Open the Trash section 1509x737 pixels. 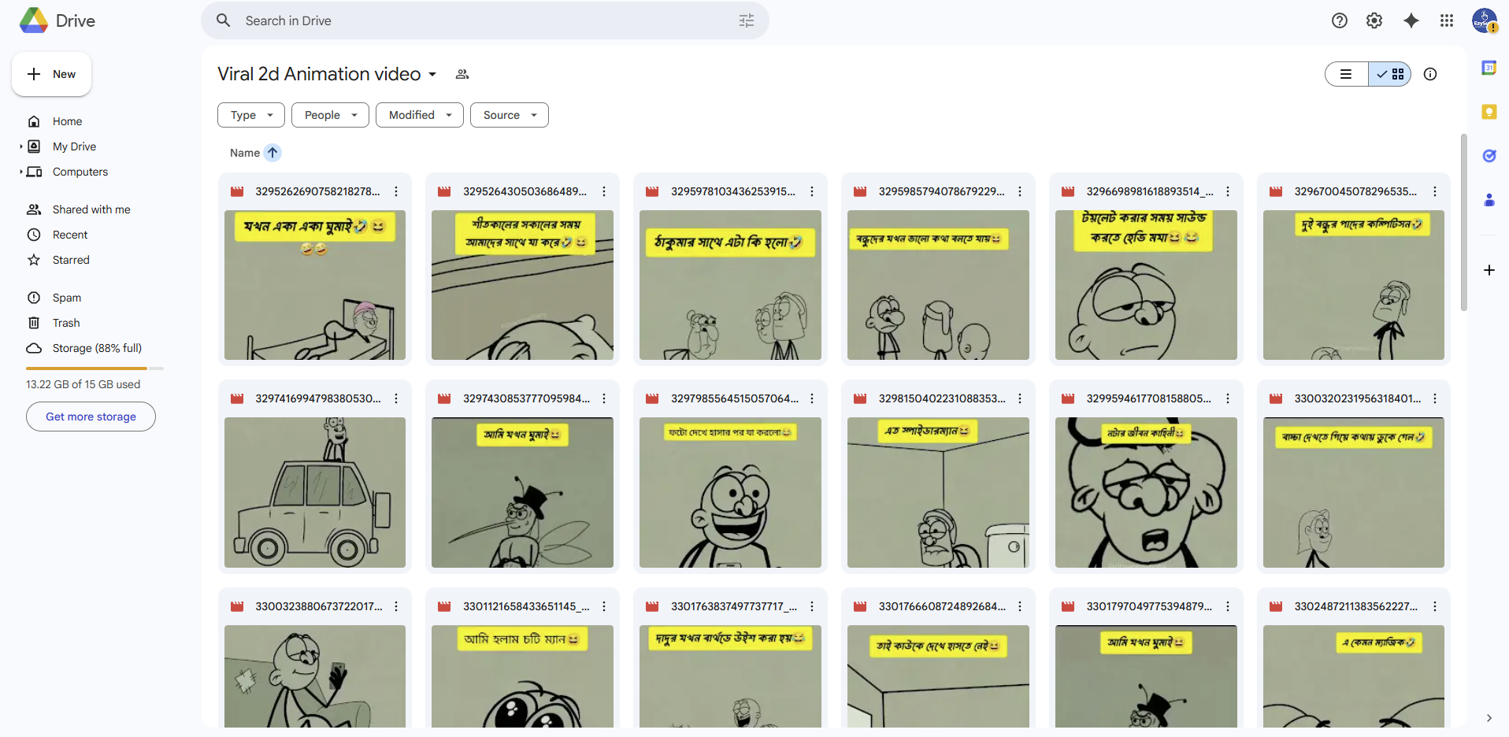pos(66,323)
